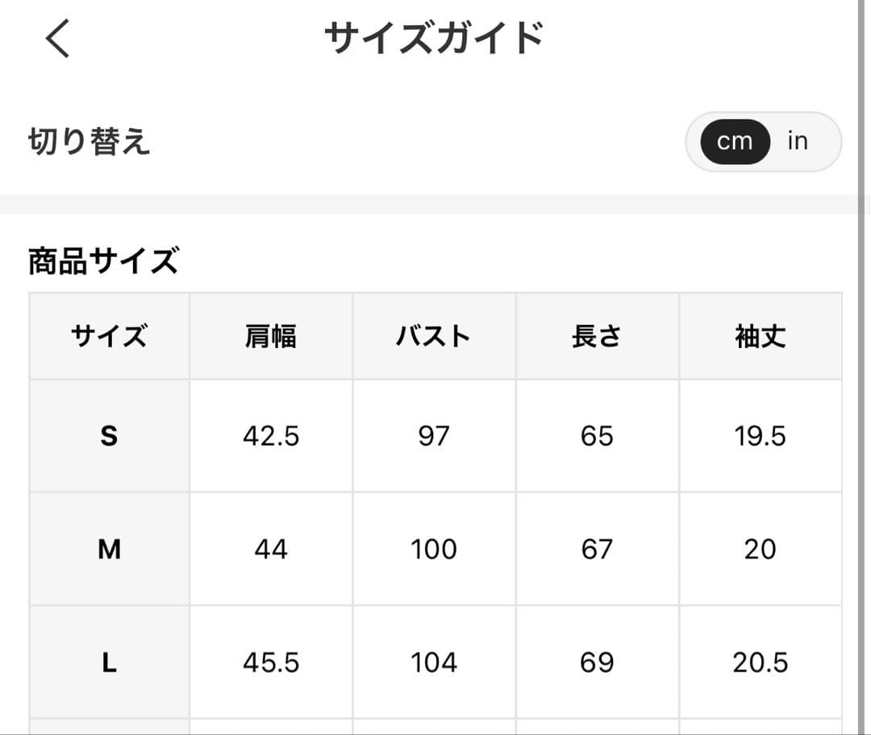Select the 商品サイズ heading
Image resolution: width=871 pixels, height=735 pixels.
click(x=104, y=260)
